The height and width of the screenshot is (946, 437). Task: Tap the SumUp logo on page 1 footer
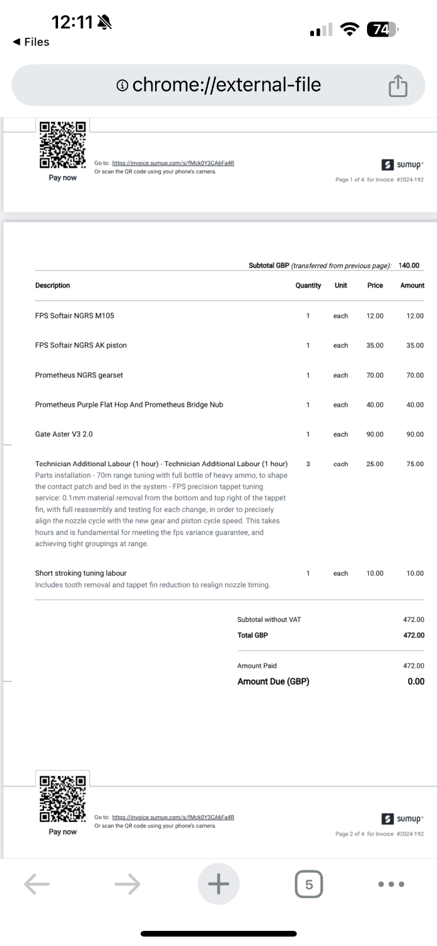pyautogui.click(x=403, y=165)
